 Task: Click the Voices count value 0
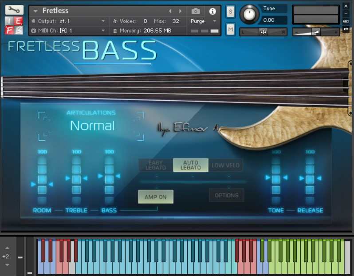click(145, 21)
